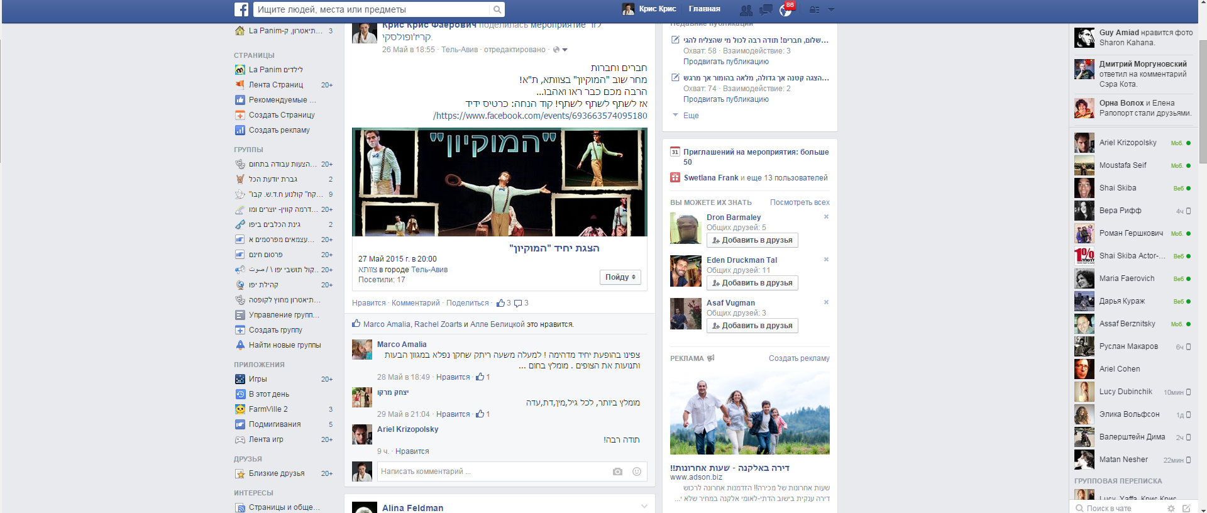Open the post audience selector dropdown
Image resolution: width=1207 pixels, height=513 pixels.
(560, 50)
